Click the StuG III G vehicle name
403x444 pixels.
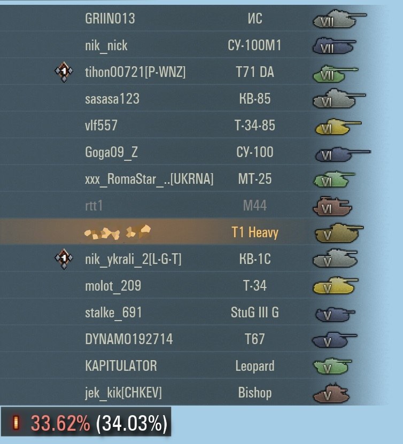255,313
